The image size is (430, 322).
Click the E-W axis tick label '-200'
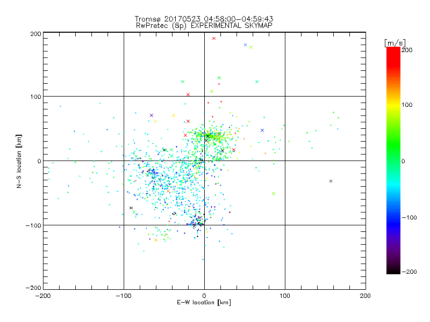tap(43, 296)
